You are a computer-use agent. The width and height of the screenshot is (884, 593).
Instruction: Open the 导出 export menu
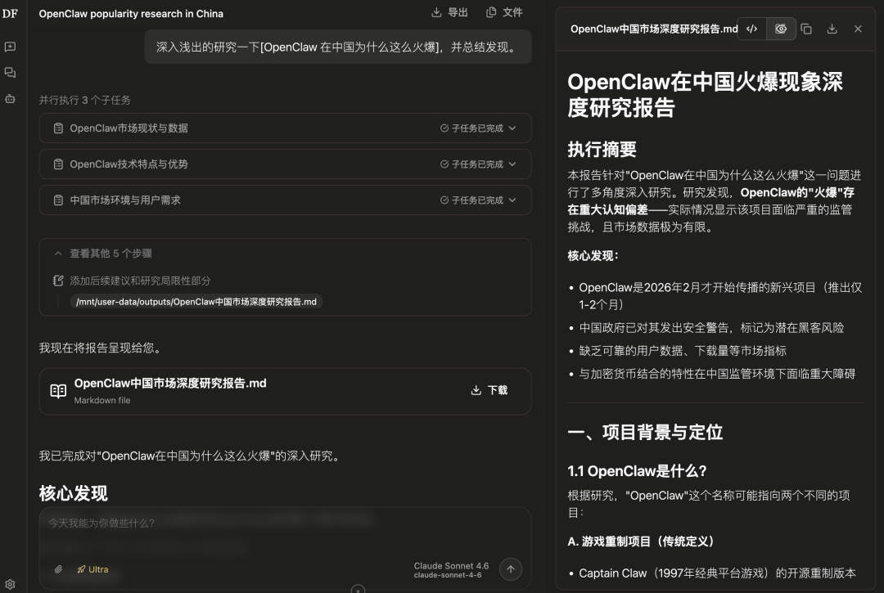449,12
